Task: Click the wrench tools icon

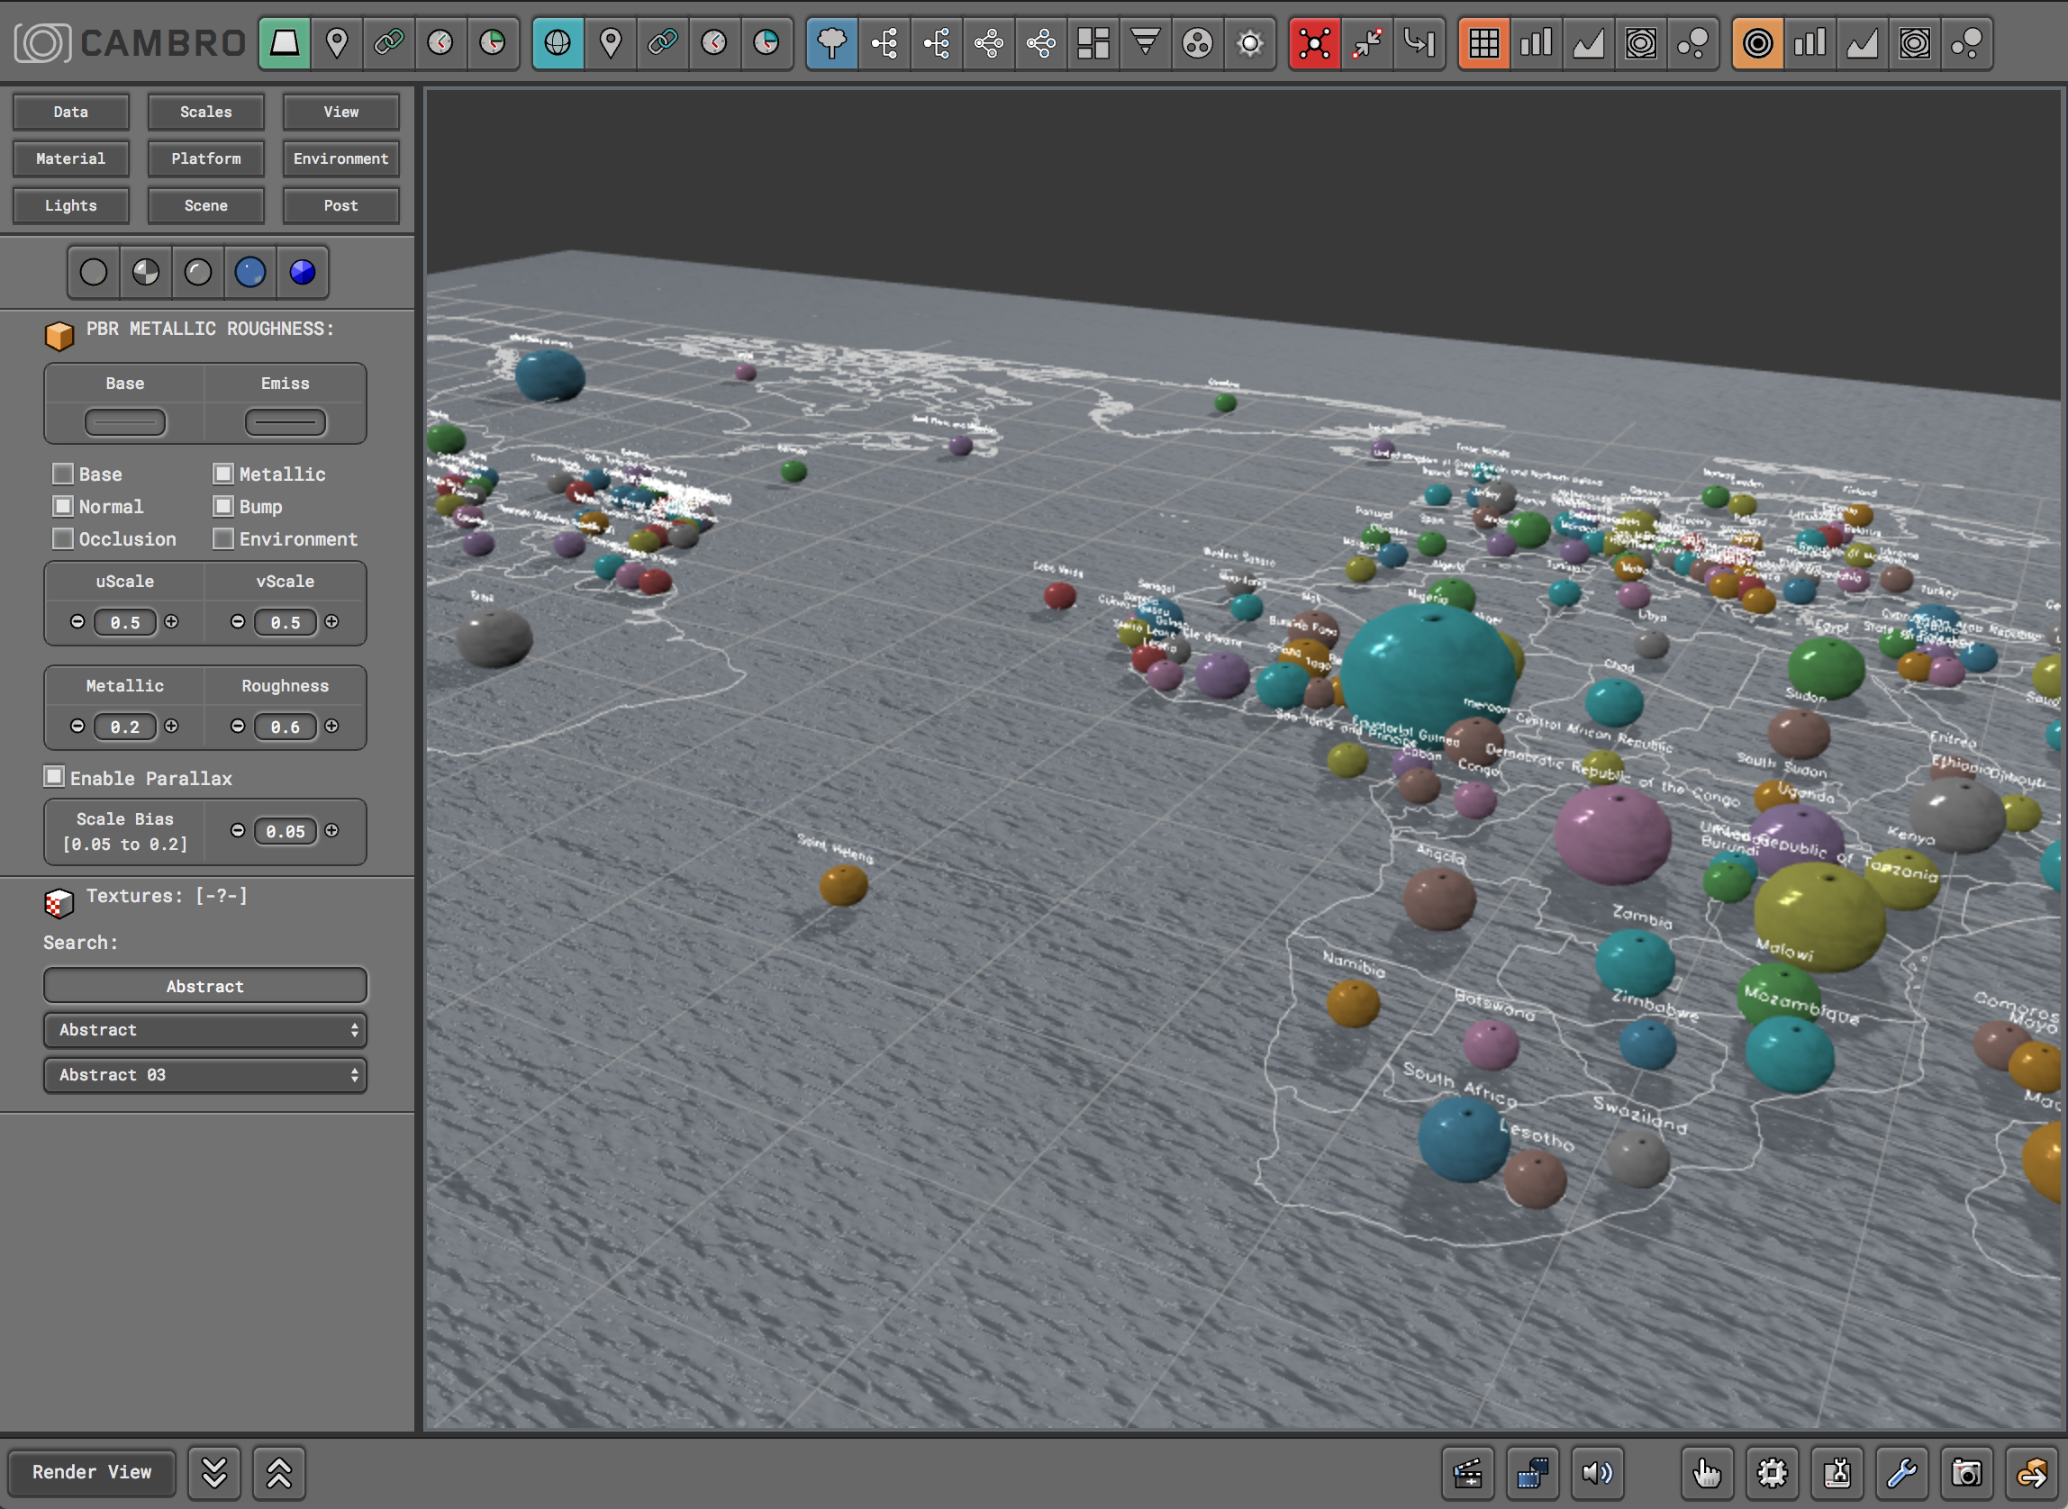Action: [1901, 1472]
